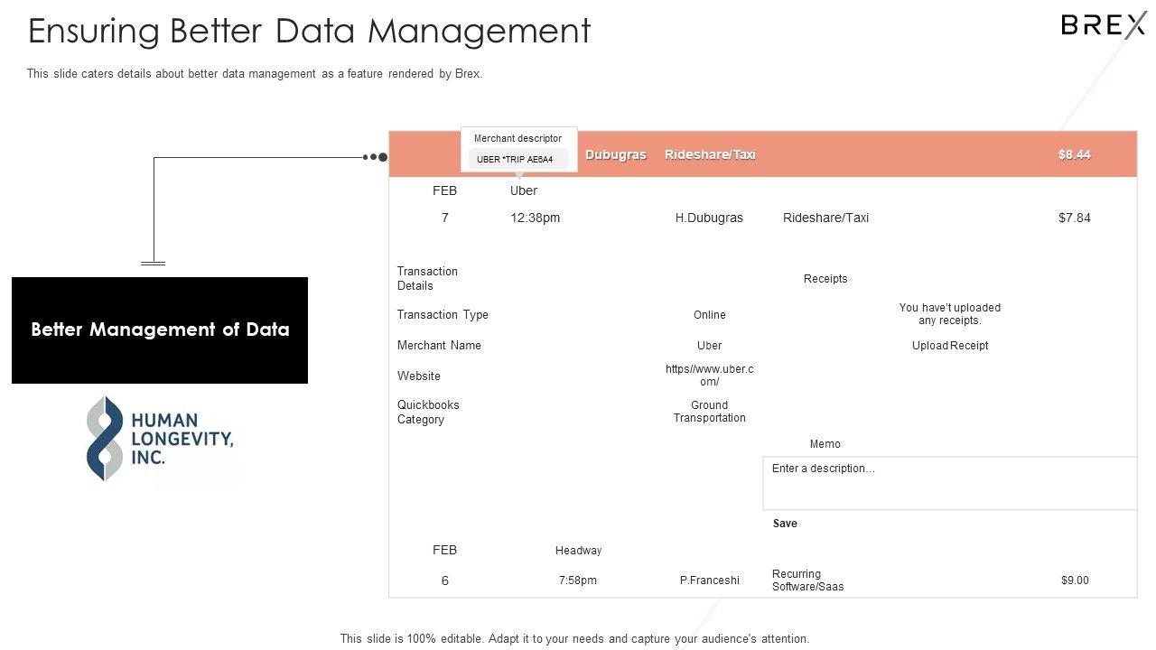1156x650 pixels.
Task: Click the Brex logo
Action: 1103,25
